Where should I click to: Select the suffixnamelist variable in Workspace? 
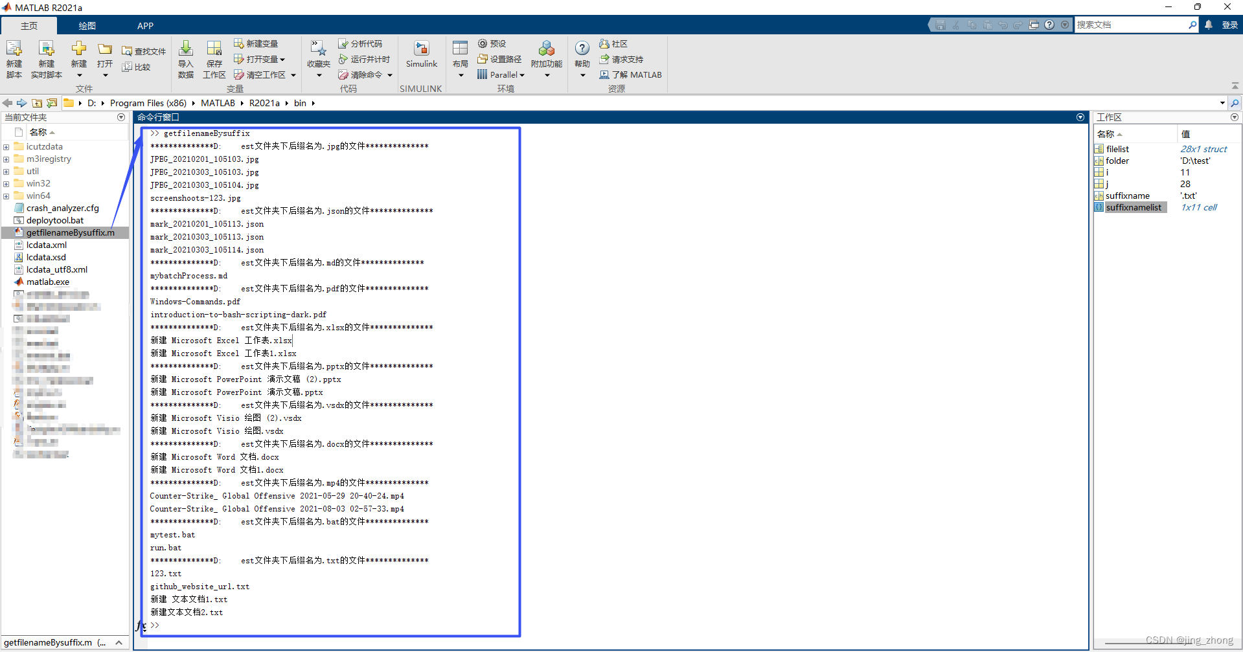(x=1134, y=207)
